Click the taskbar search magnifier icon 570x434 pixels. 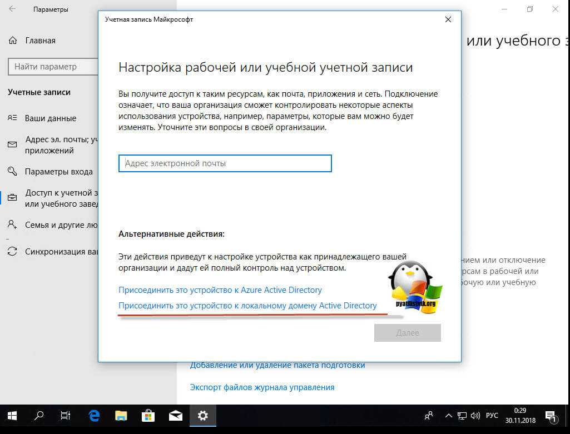click(x=39, y=416)
